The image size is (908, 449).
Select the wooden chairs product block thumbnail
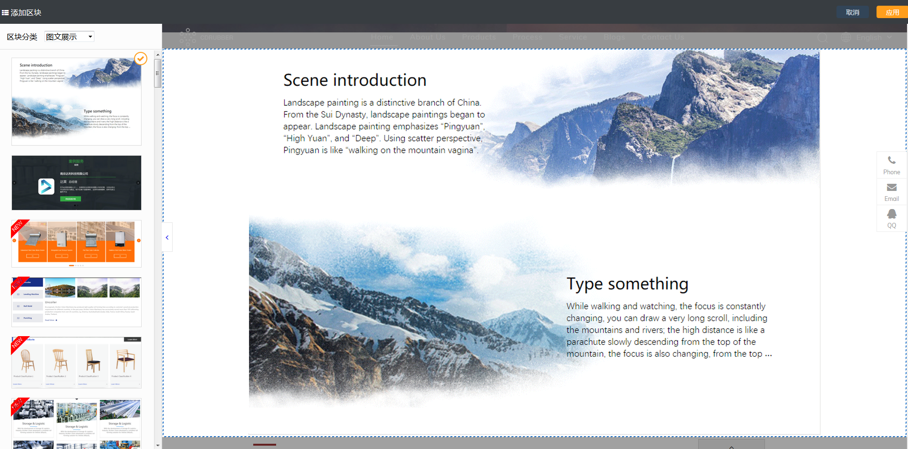click(x=76, y=362)
